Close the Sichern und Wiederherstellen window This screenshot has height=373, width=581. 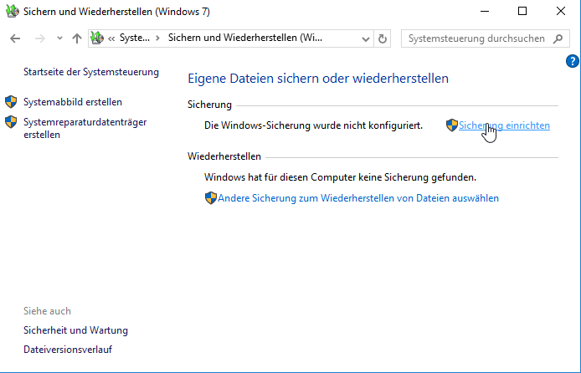[x=561, y=11]
